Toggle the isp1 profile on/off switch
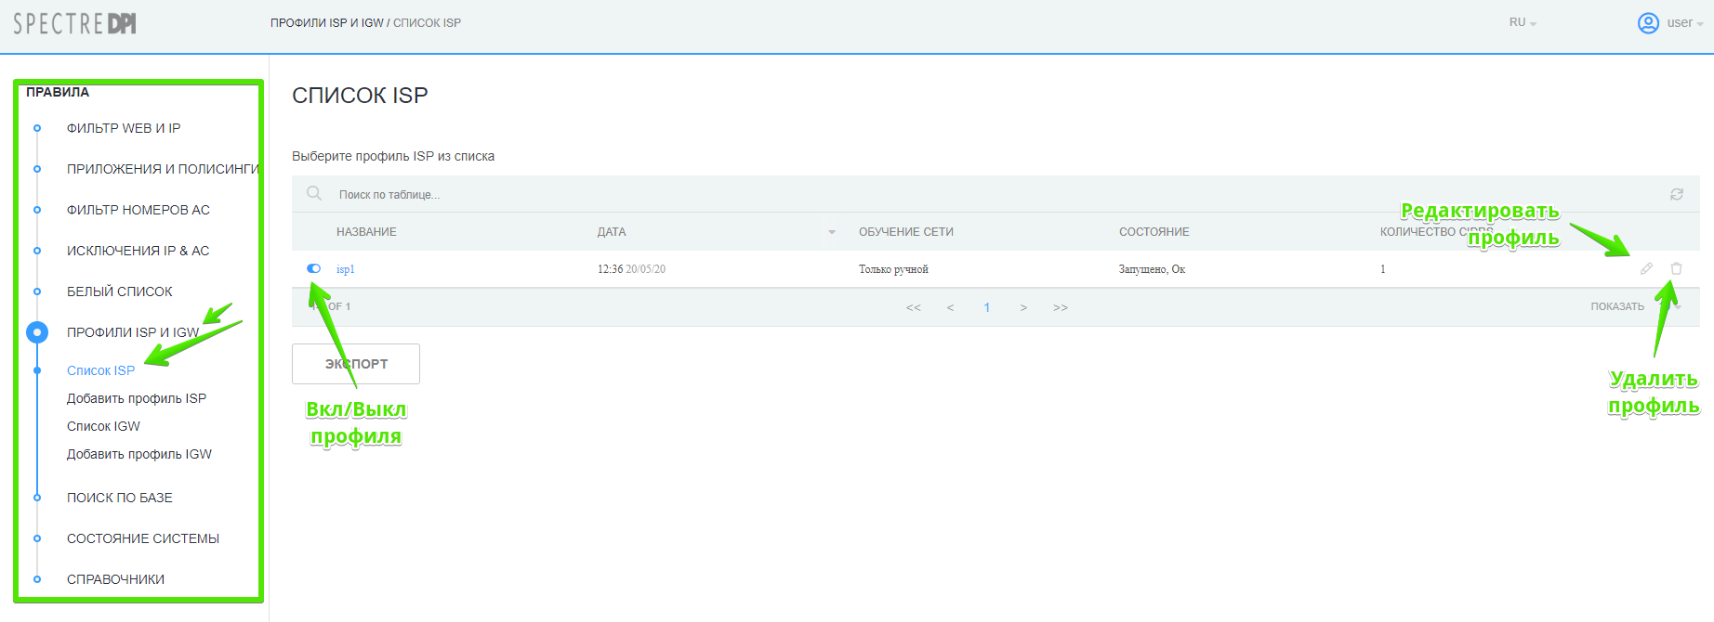The image size is (1714, 622). click(314, 268)
